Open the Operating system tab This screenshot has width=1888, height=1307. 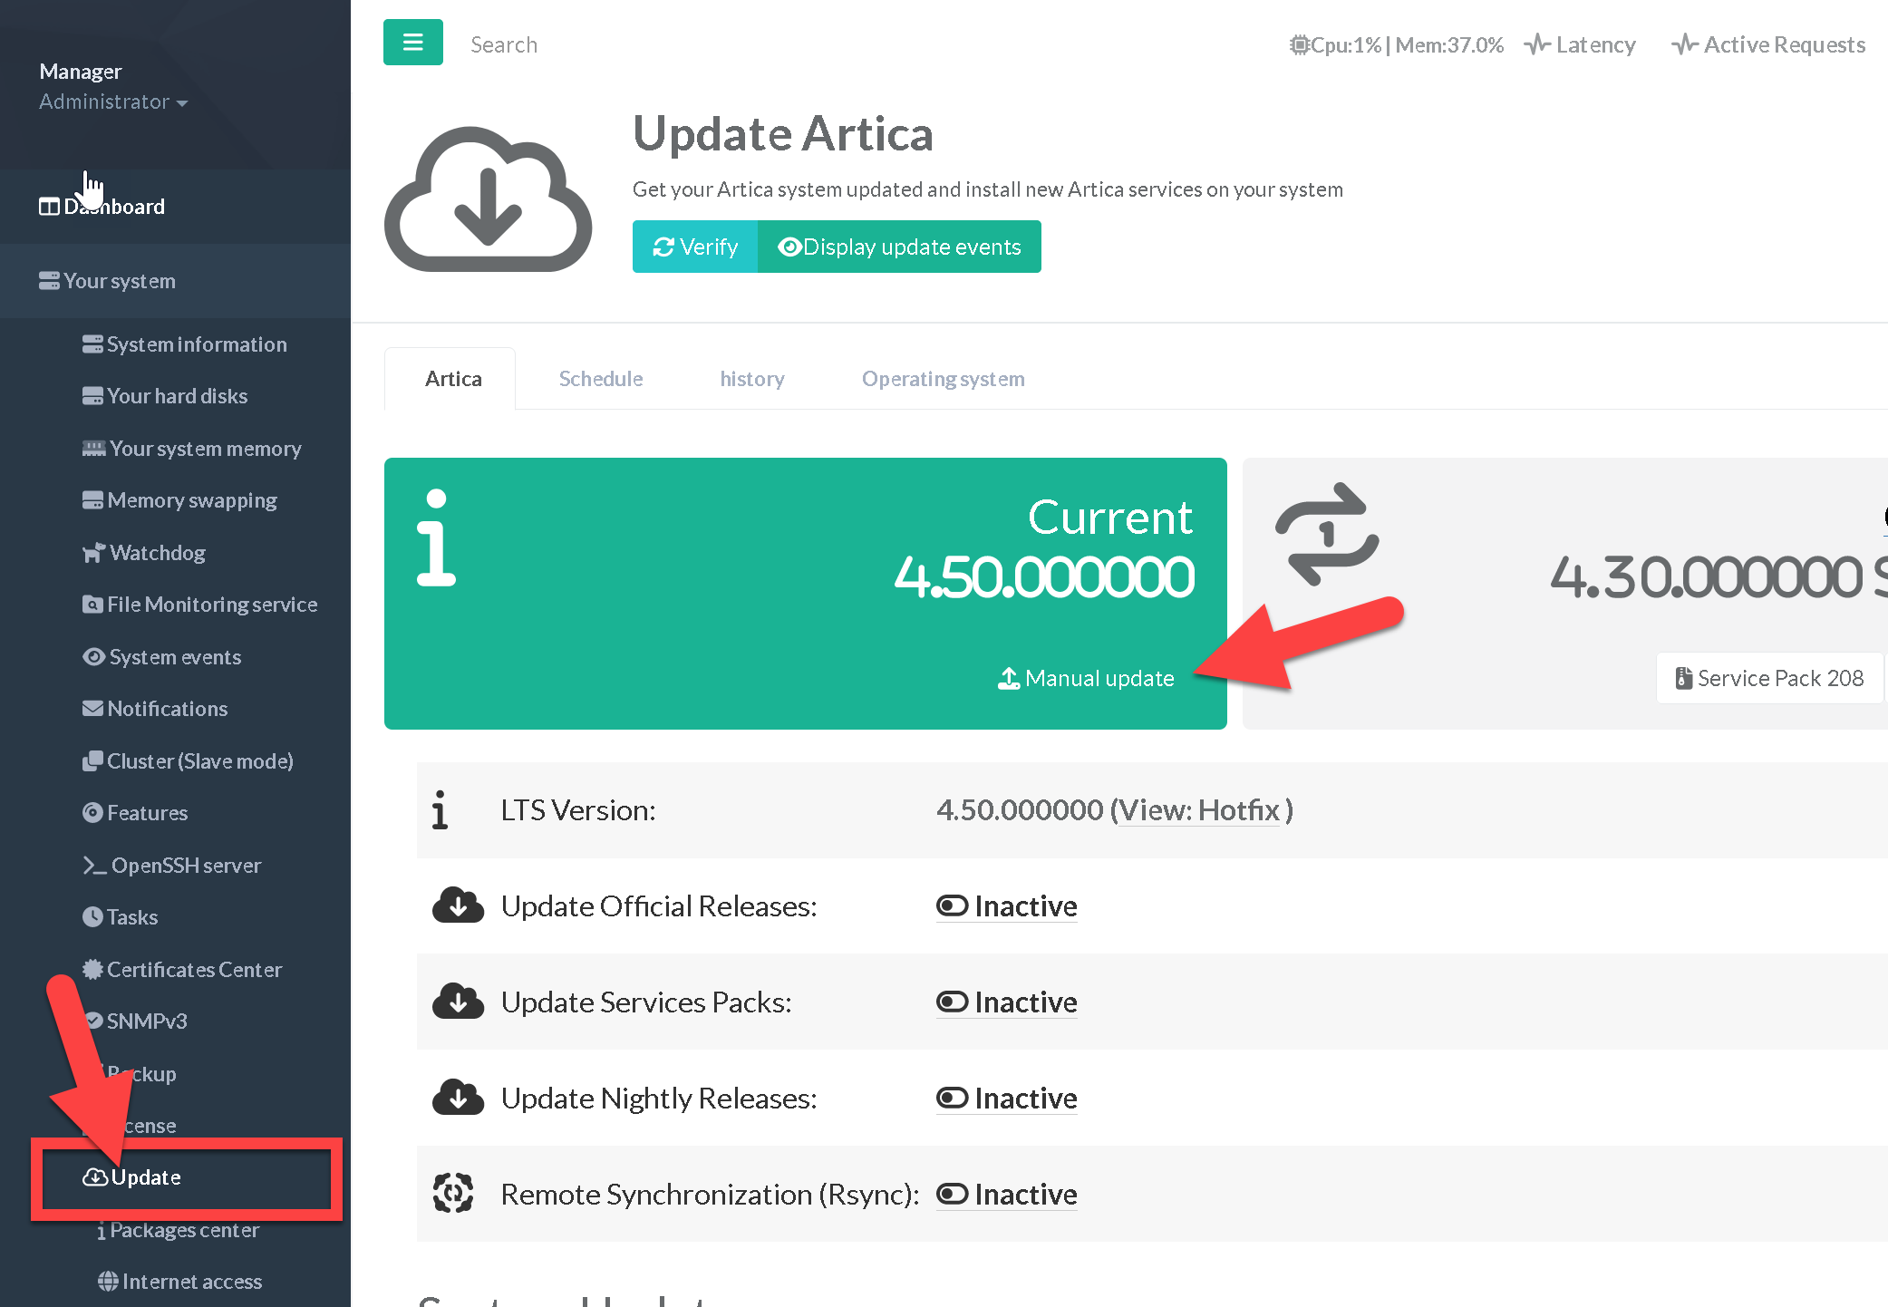(943, 379)
